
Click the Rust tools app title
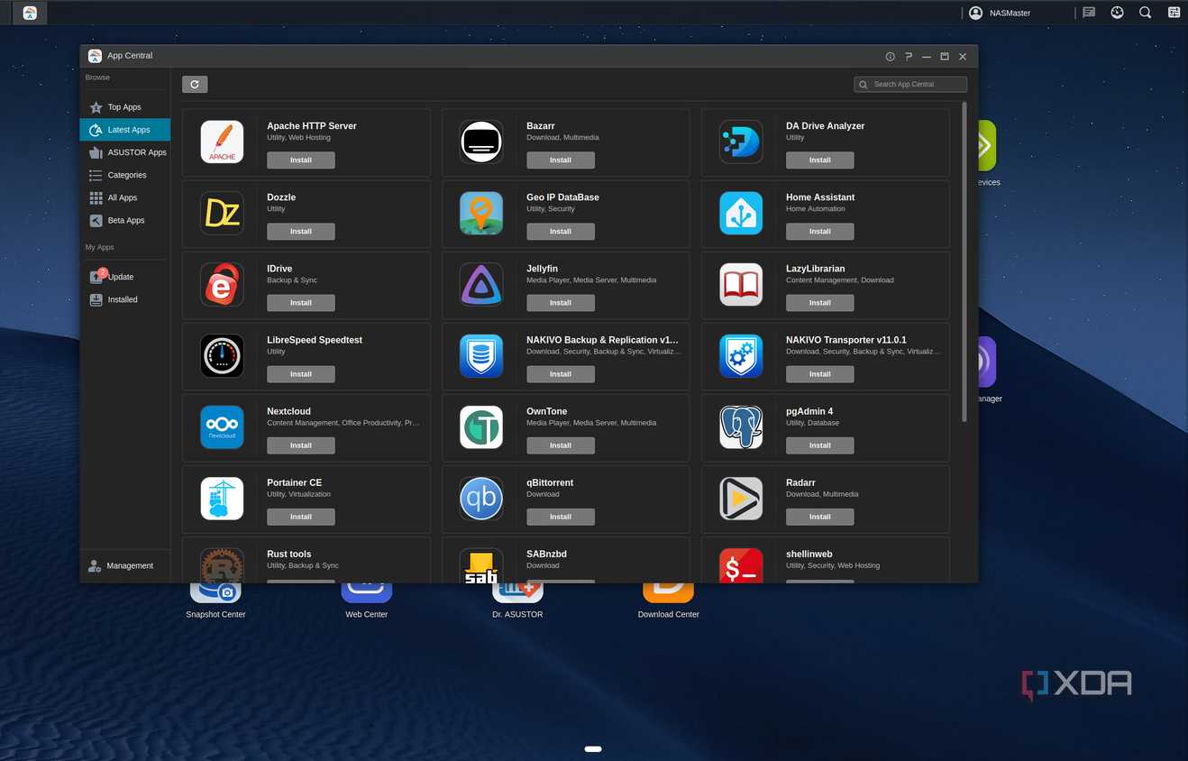[289, 554]
